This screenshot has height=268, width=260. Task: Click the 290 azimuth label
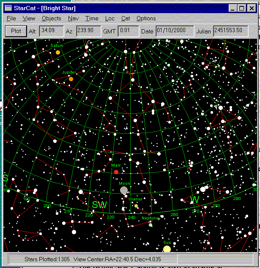(x=237, y=198)
